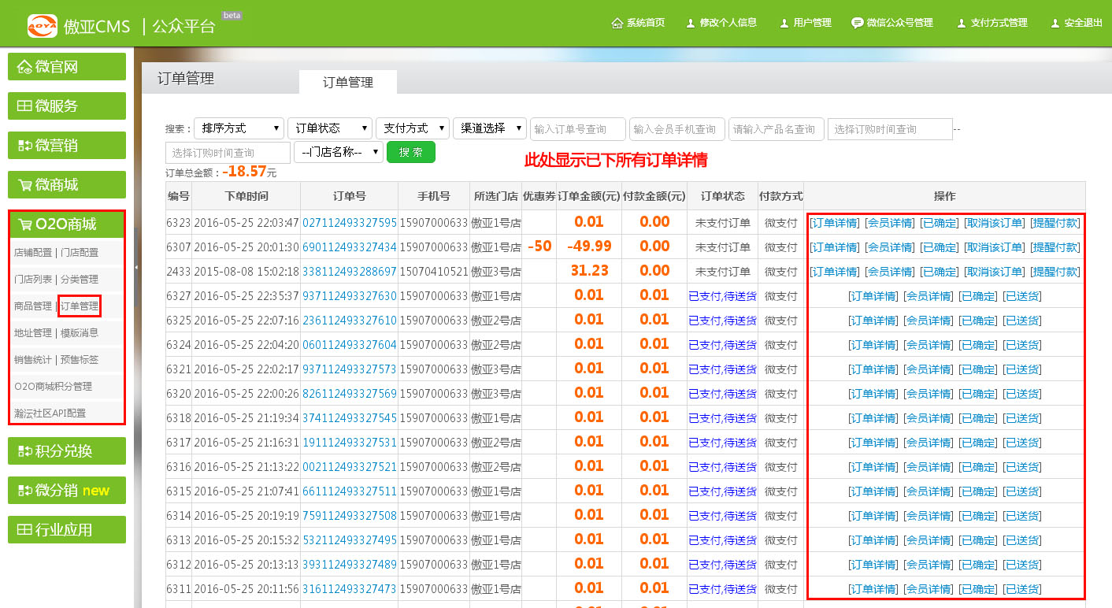
Task: Click 已送货 for order 6327
Action: (1021, 296)
